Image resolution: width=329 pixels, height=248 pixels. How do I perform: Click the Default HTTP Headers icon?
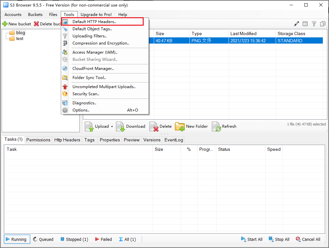pos(65,22)
